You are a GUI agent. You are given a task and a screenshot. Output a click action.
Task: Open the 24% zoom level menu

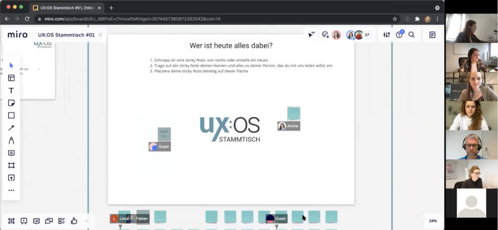[x=433, y=221]
